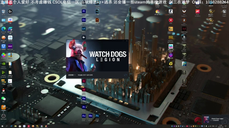Image resolution: width=229 pixels, height=128 pixels.
Task: Open the Recycle Bin desktop icon
Action: (x=3, y=11)
